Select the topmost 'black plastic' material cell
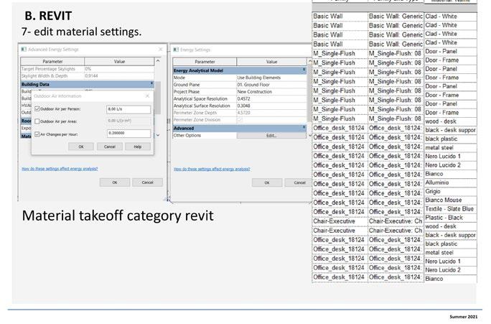Screen dimensions: 491x324 (x=450, y=139)
